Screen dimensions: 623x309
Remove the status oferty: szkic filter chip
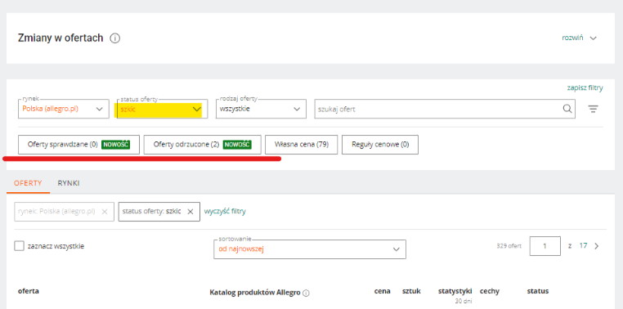coord(190,212)
